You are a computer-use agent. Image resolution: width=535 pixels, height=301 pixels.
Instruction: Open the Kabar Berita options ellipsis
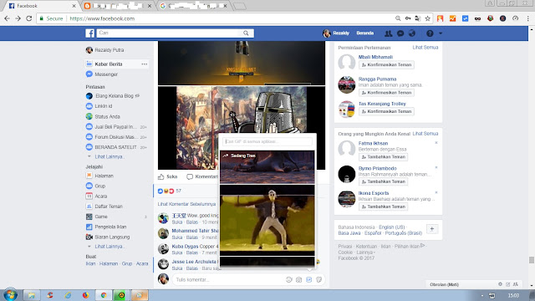pos(145,64)
